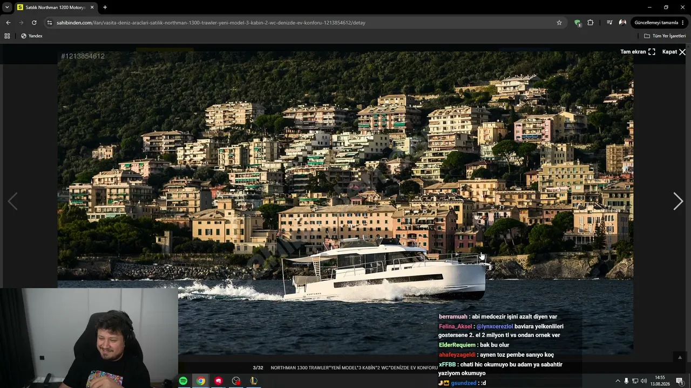This screenshot has width=691, height=388.
Task: Click Güncellemeyi tamamla update button
Action: click(x=656, y=23)
